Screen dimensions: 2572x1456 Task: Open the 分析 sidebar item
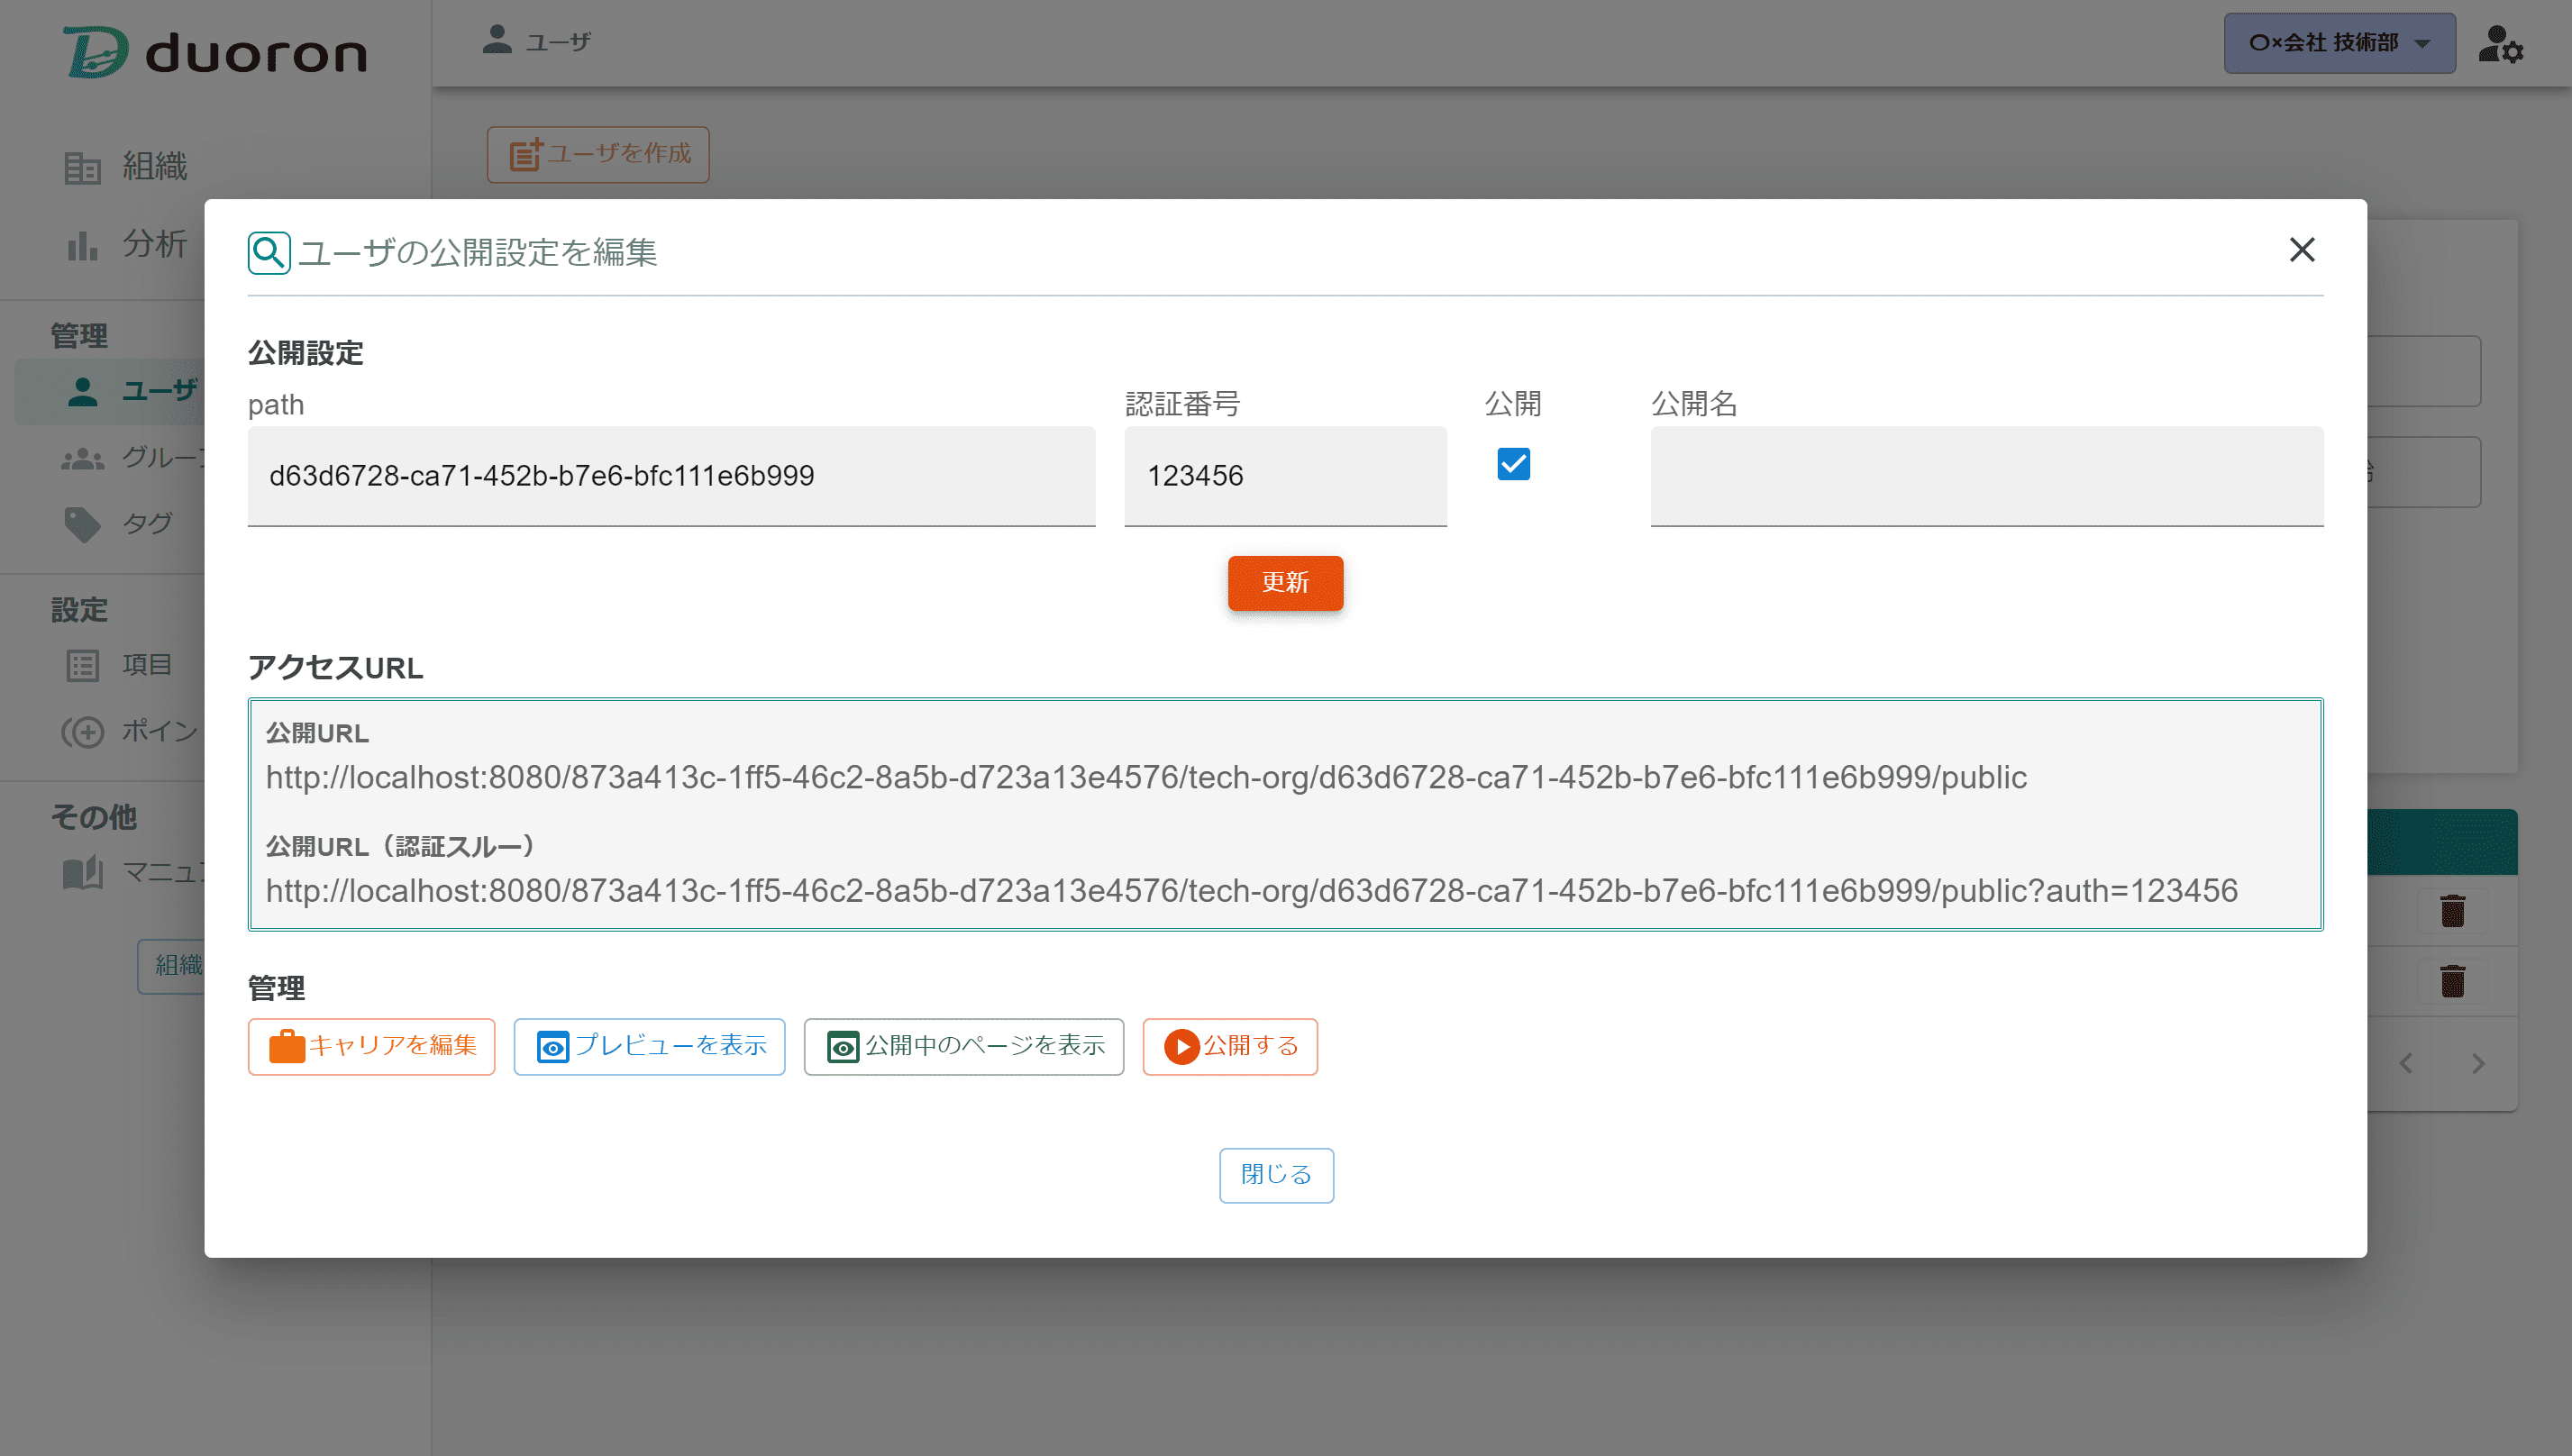125,244
